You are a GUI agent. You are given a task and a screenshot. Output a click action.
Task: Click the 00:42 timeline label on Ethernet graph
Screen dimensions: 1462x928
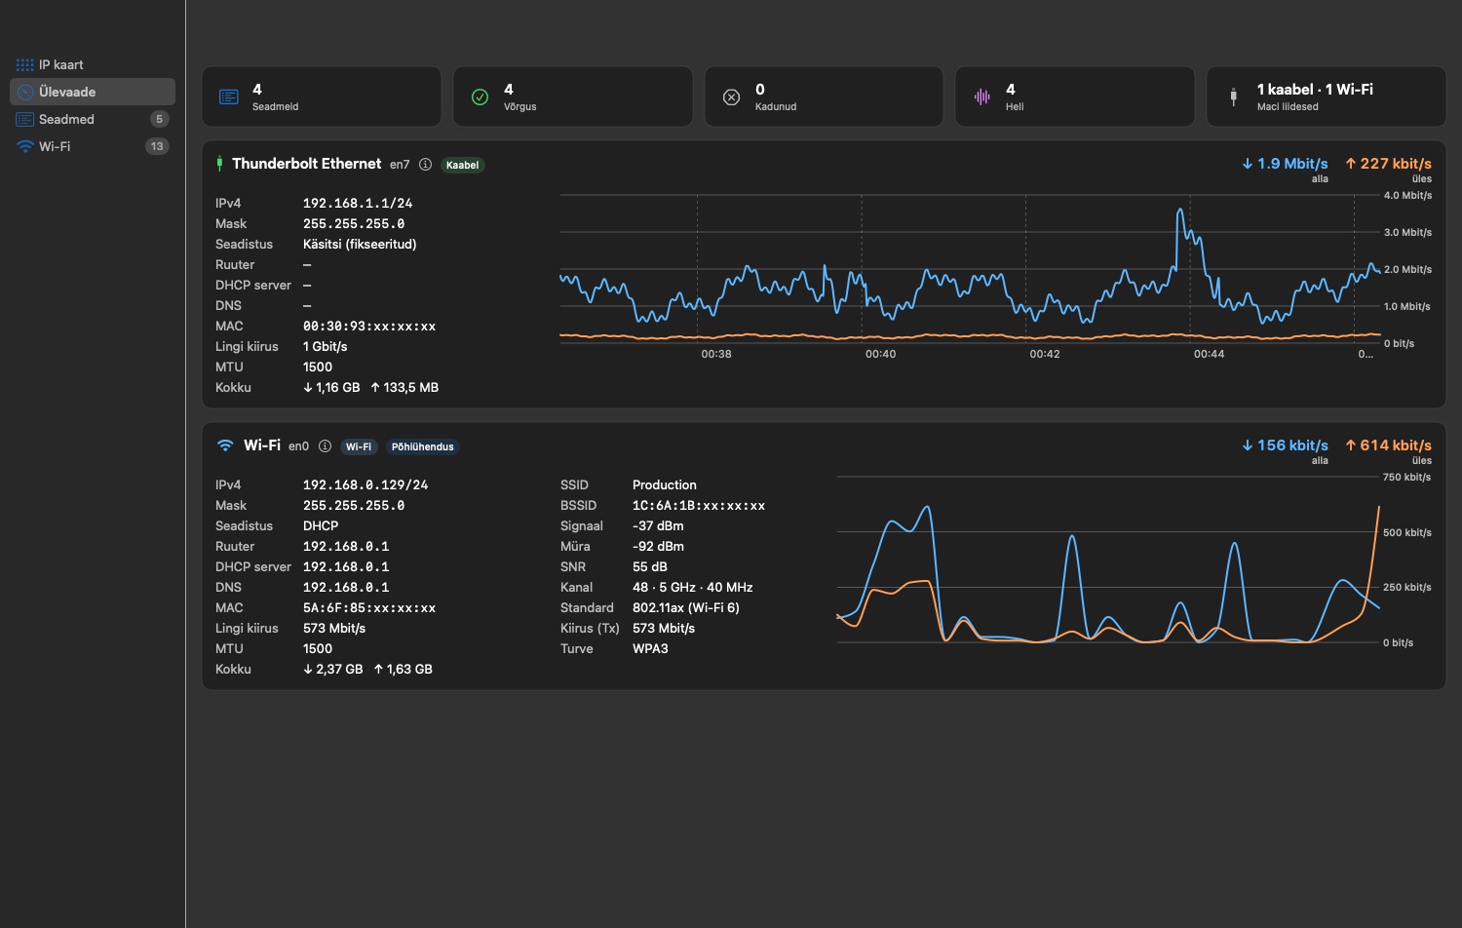pos(1045,354)
